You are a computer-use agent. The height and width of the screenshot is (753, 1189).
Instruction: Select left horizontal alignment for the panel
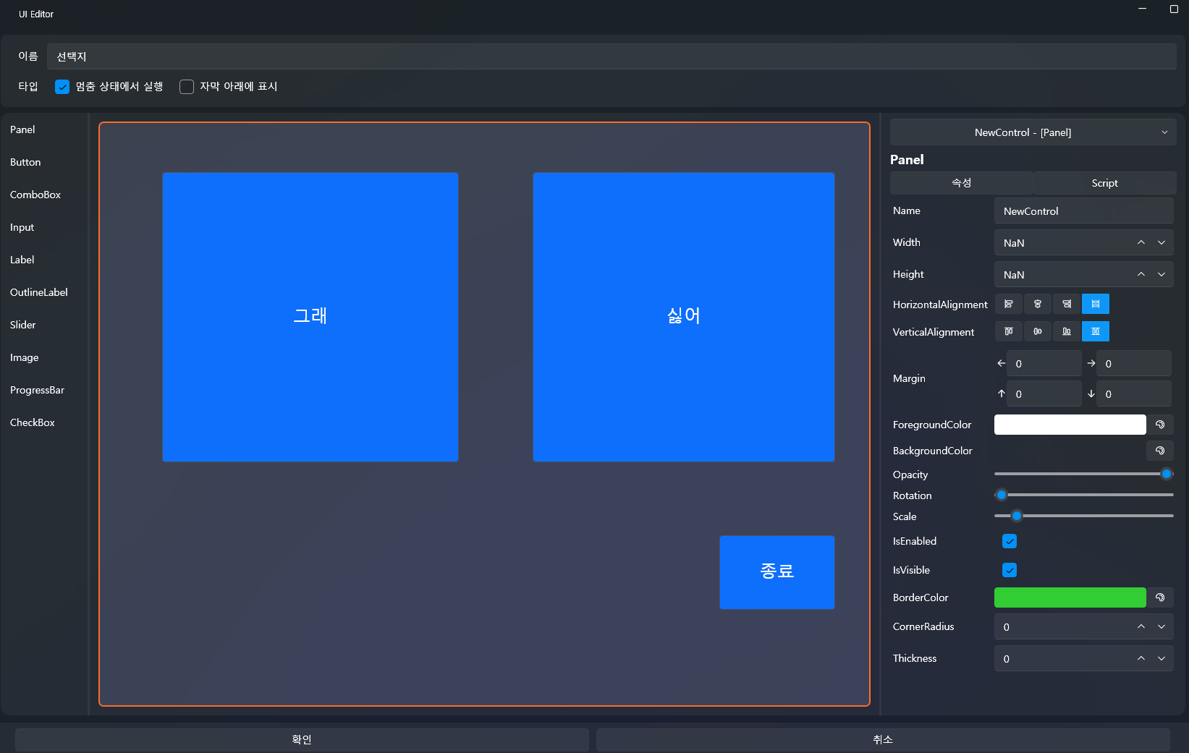1009,304
